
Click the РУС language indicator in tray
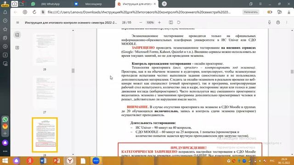coord(272,161)
